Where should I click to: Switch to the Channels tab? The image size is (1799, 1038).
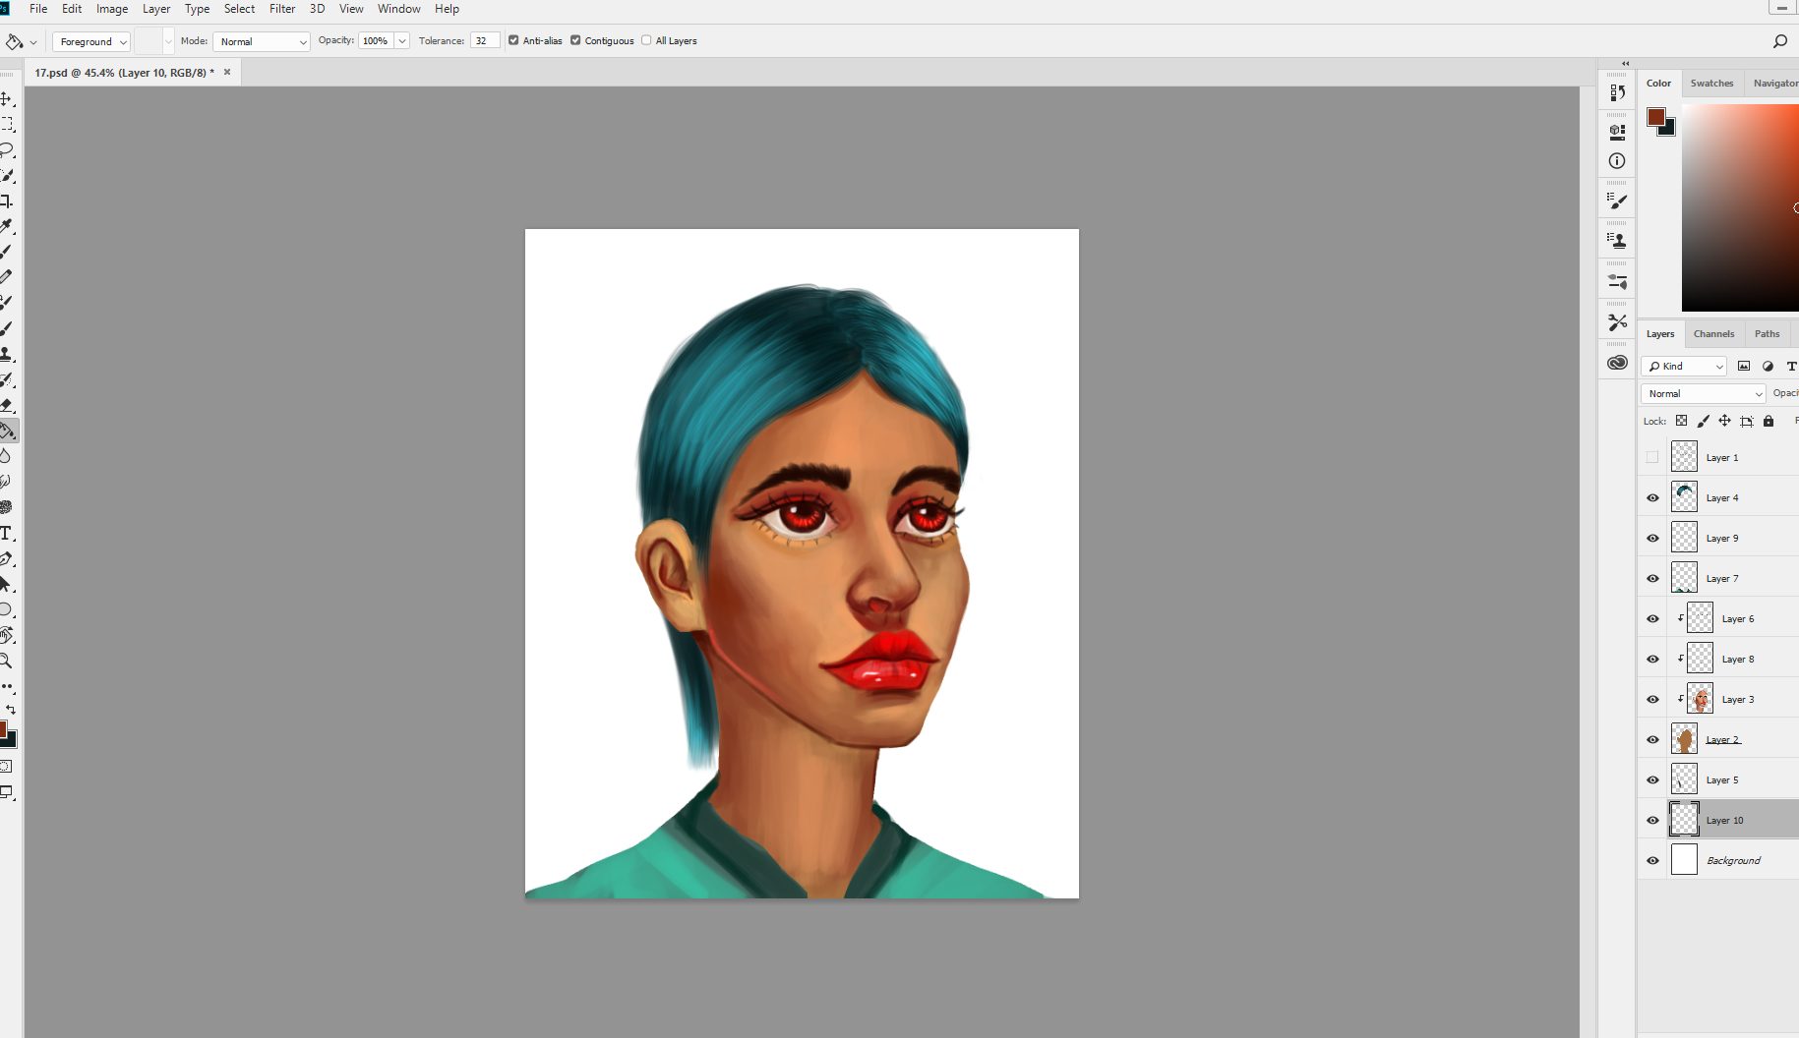1713,334
